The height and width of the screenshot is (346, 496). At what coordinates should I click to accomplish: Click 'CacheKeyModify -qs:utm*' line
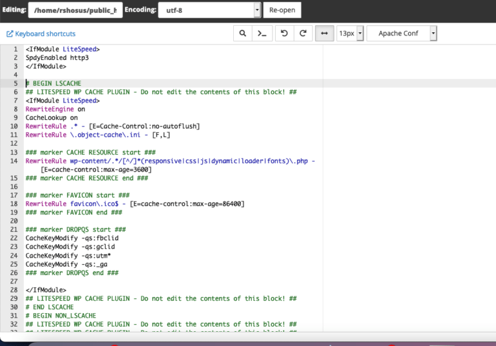[68, 256]
